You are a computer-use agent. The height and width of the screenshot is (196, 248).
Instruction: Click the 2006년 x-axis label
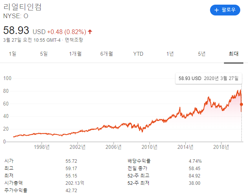click(114, 147)
